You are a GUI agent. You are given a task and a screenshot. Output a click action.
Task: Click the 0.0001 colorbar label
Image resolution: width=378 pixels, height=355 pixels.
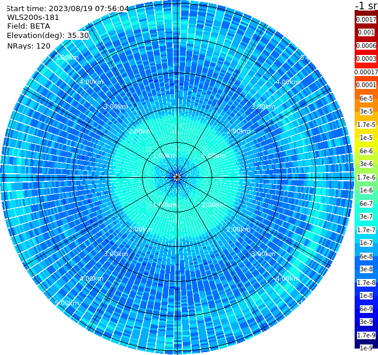click(x=366, y=85)
